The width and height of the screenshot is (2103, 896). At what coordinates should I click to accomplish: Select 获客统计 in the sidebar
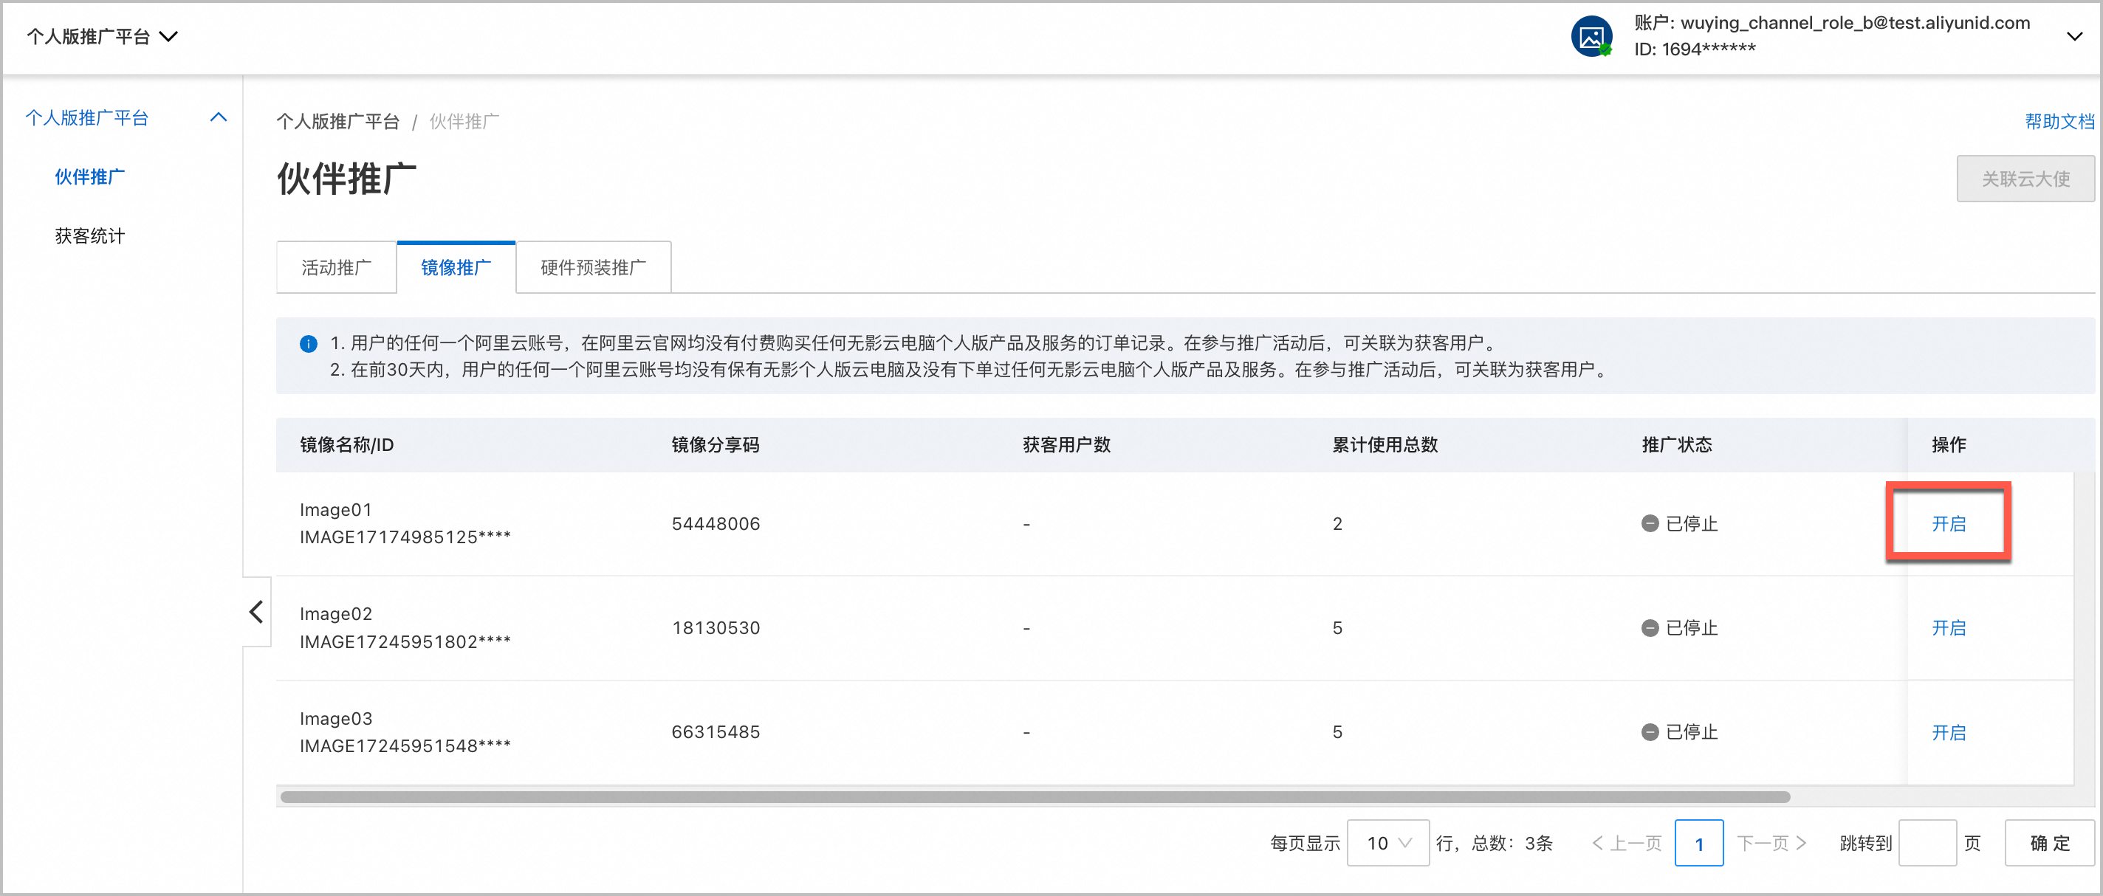pyautogui.click(x=90, y=236)
